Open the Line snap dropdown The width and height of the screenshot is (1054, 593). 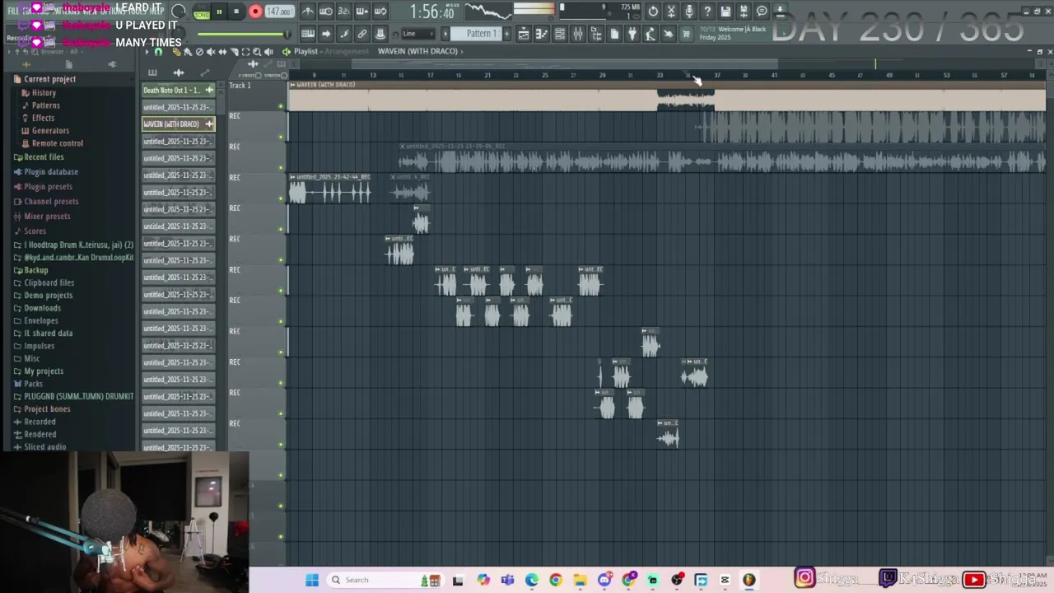417,34
